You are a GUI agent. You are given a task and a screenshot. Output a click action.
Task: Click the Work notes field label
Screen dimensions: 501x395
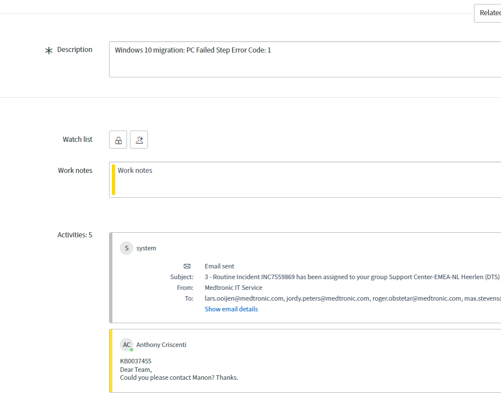tap(75, 171)
